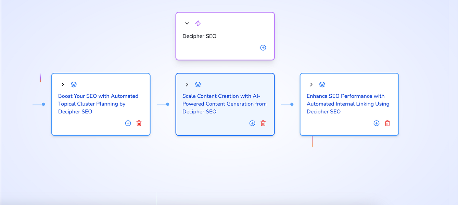Delete the Scale Content Creation card
This screenshot has width=458, height=205.
click(263, 123)
